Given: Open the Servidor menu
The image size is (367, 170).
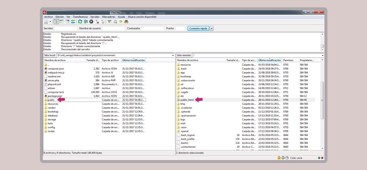Looking at the screenshot, I should pos(95,17).
